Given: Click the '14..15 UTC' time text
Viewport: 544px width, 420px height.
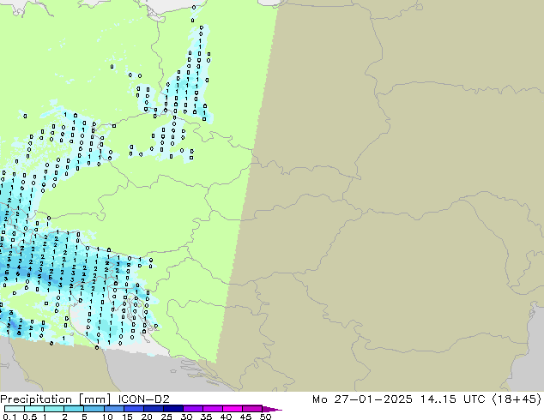Looking at the screenshot, I should [452, 399].
